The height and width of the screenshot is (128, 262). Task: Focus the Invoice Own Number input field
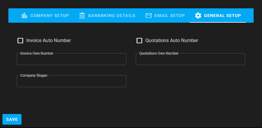[71, 60]
